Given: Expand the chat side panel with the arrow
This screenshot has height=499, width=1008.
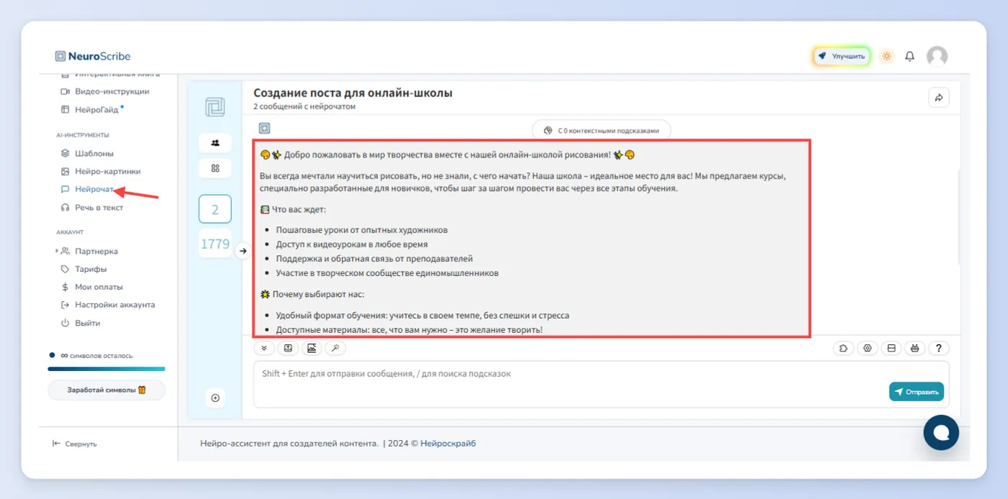Looking at the screenshot, I should (243, 251).
